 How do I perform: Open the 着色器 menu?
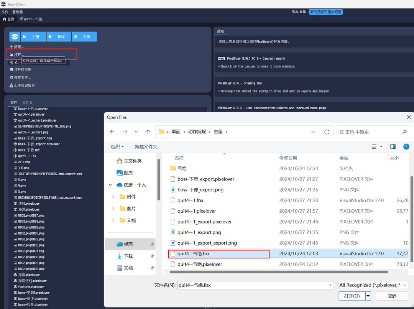17,12
